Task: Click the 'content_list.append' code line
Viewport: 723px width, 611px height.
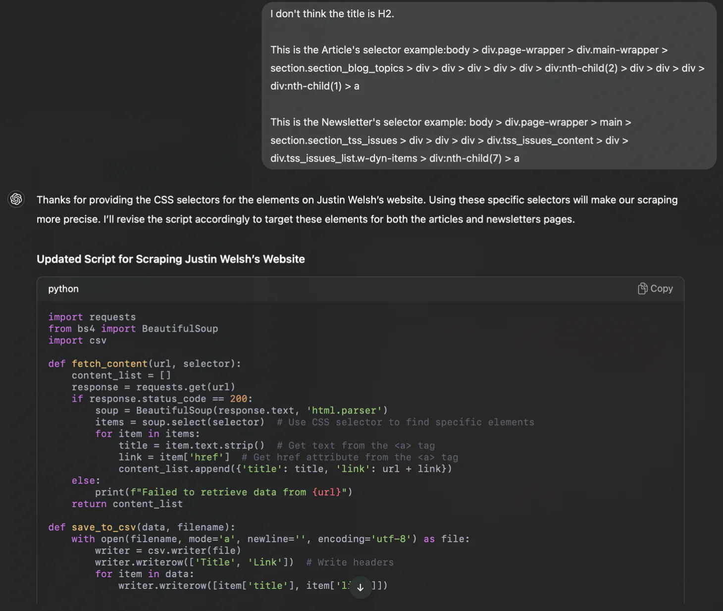Action: [x=285, y=469]
